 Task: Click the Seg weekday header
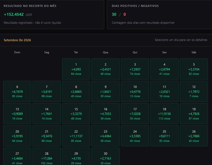click(x=47, y=52)
